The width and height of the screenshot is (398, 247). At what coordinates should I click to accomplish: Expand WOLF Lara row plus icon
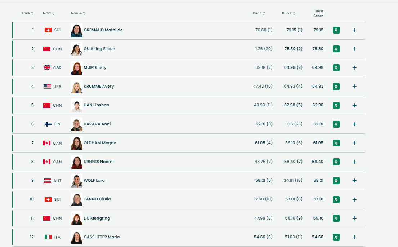354,181
